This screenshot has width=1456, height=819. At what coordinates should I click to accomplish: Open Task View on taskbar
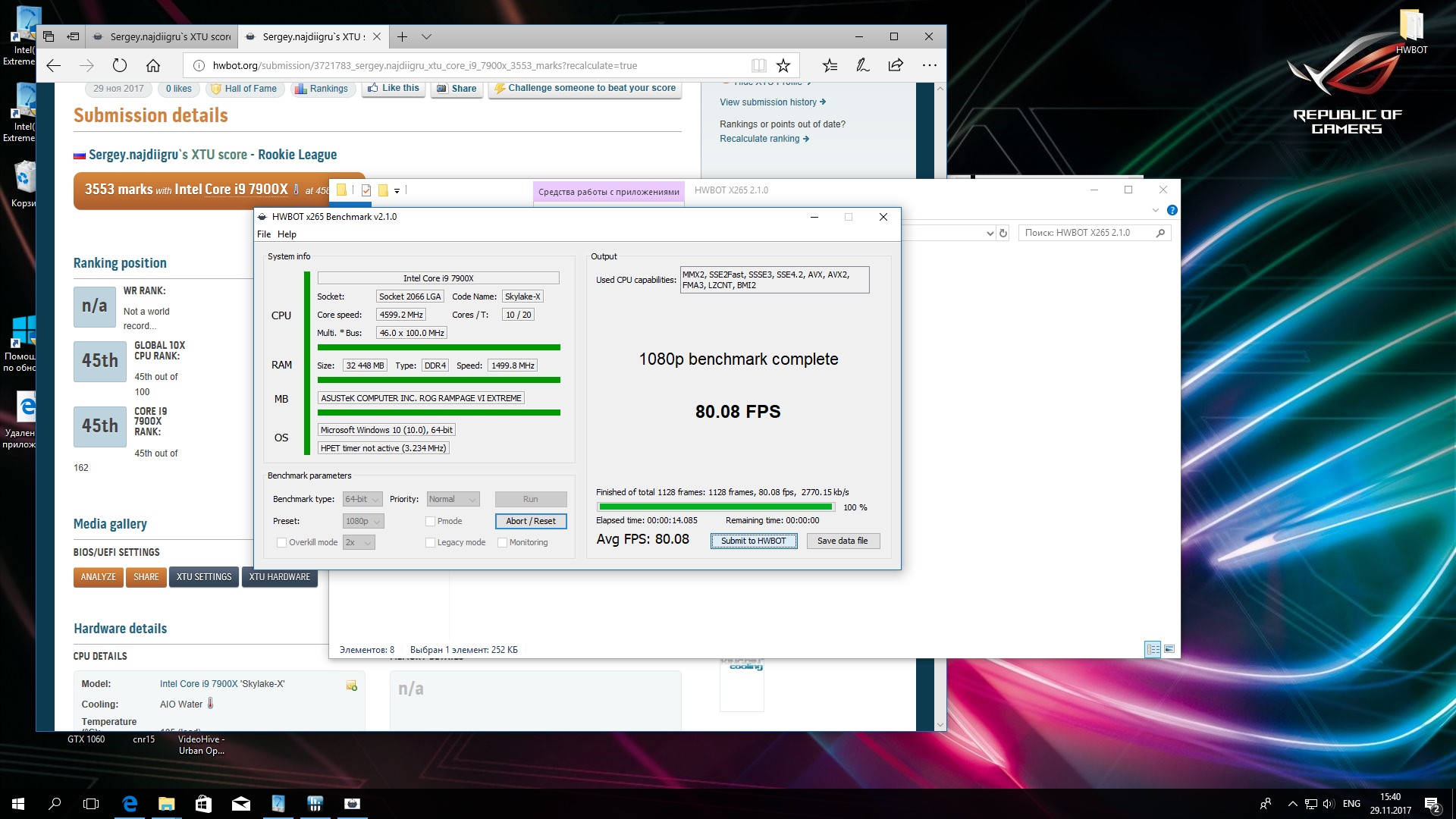(91, 804)
